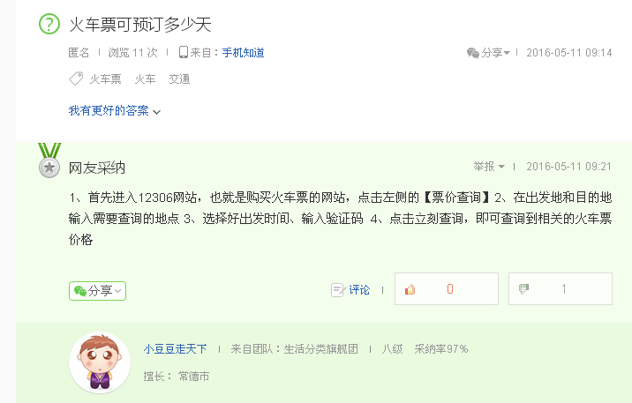Viewport: 632px width, 403px height.
Task: Click the thumbs-up like icon
Action: 410,289
